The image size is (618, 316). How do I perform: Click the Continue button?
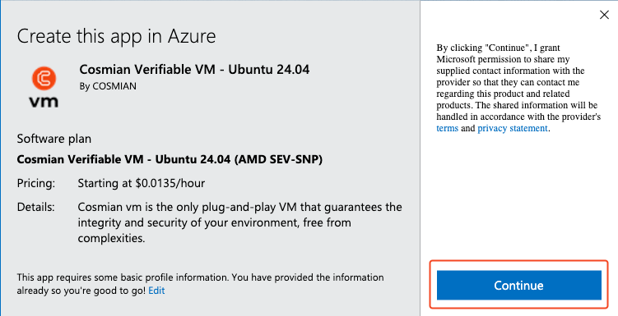pyautogui.click(x=518, y=285)
